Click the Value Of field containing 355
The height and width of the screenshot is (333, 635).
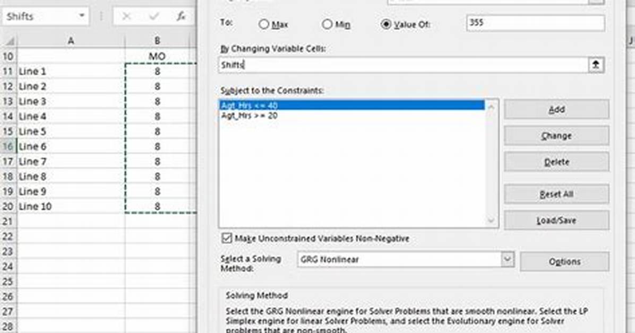tap(535, 23)
